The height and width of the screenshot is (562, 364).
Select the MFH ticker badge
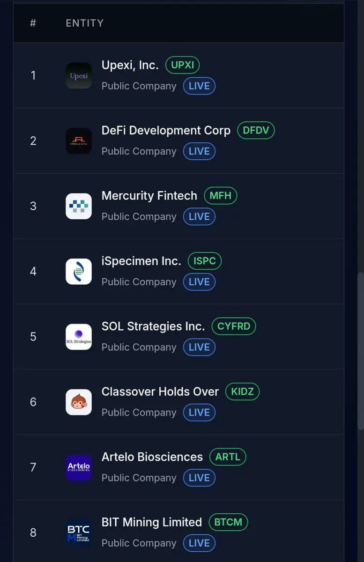click(x=221, y=195)
